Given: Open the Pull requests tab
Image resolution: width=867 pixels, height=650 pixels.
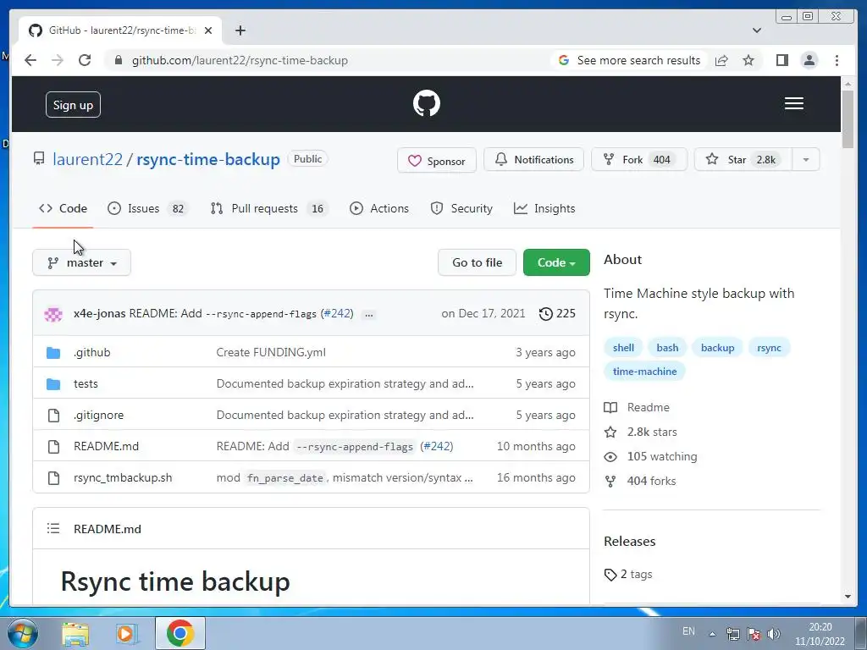Looking at the screenshot, I should click(268, 208).
